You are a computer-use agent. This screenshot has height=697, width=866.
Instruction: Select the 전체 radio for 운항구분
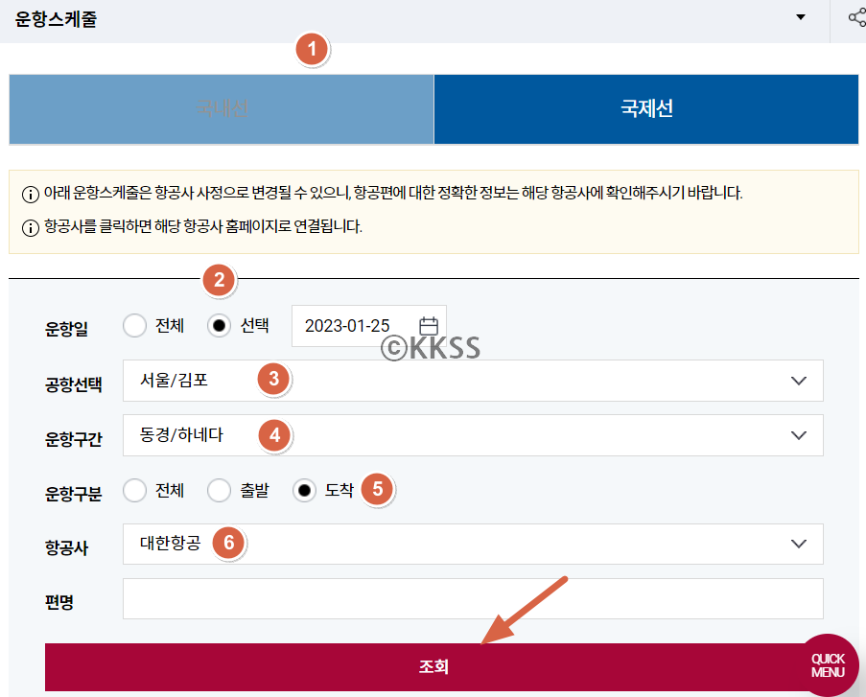(x=134, y=489)
